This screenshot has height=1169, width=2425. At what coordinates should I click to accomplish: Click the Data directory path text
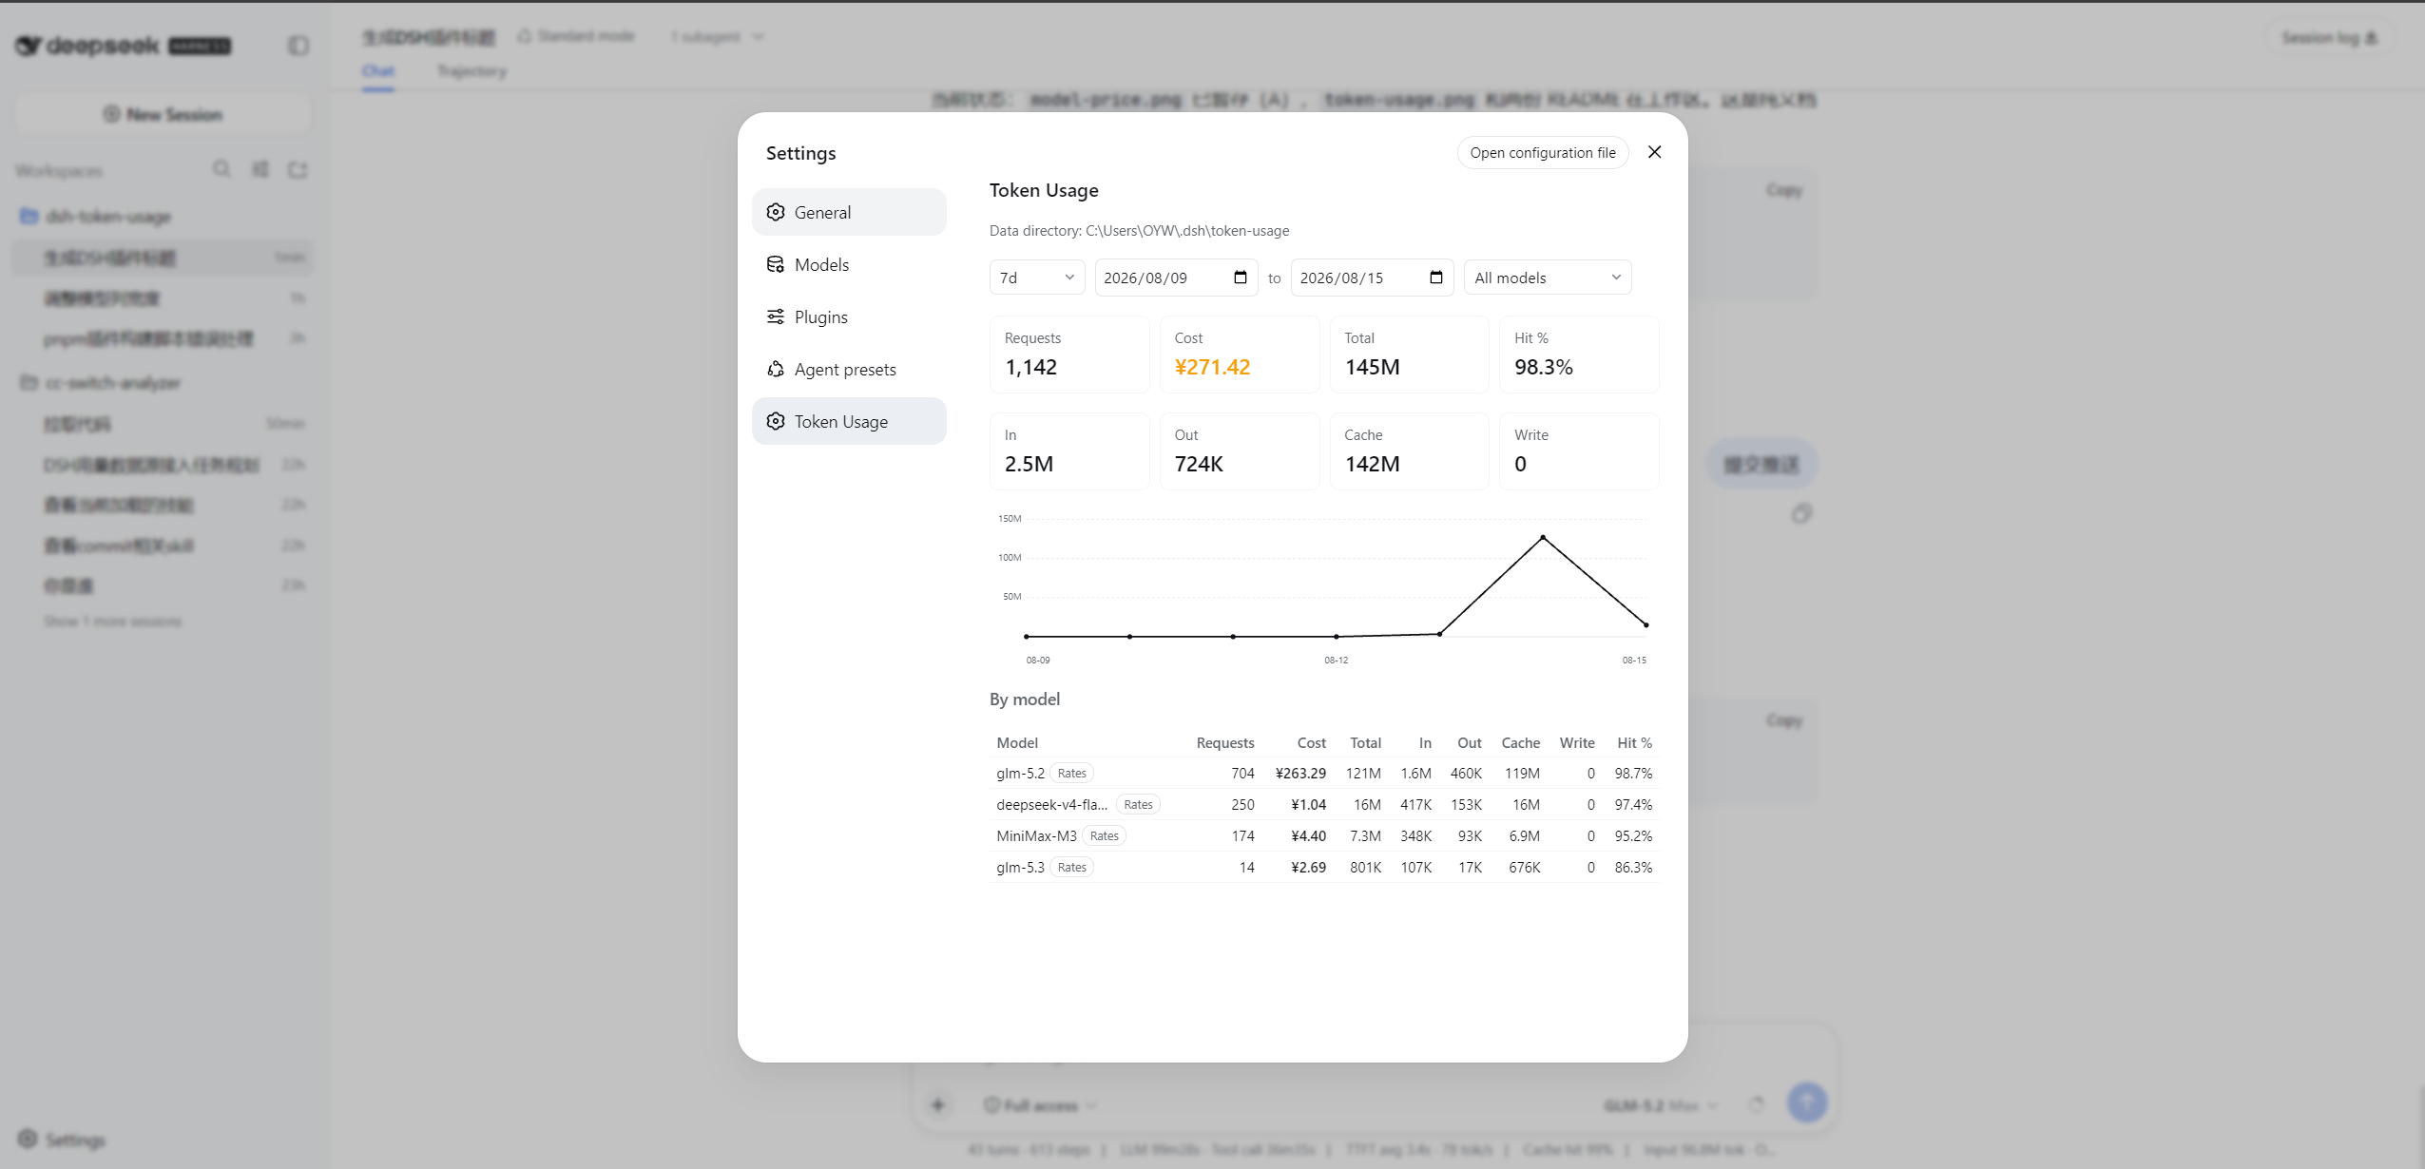click(x=1139, y=231)
